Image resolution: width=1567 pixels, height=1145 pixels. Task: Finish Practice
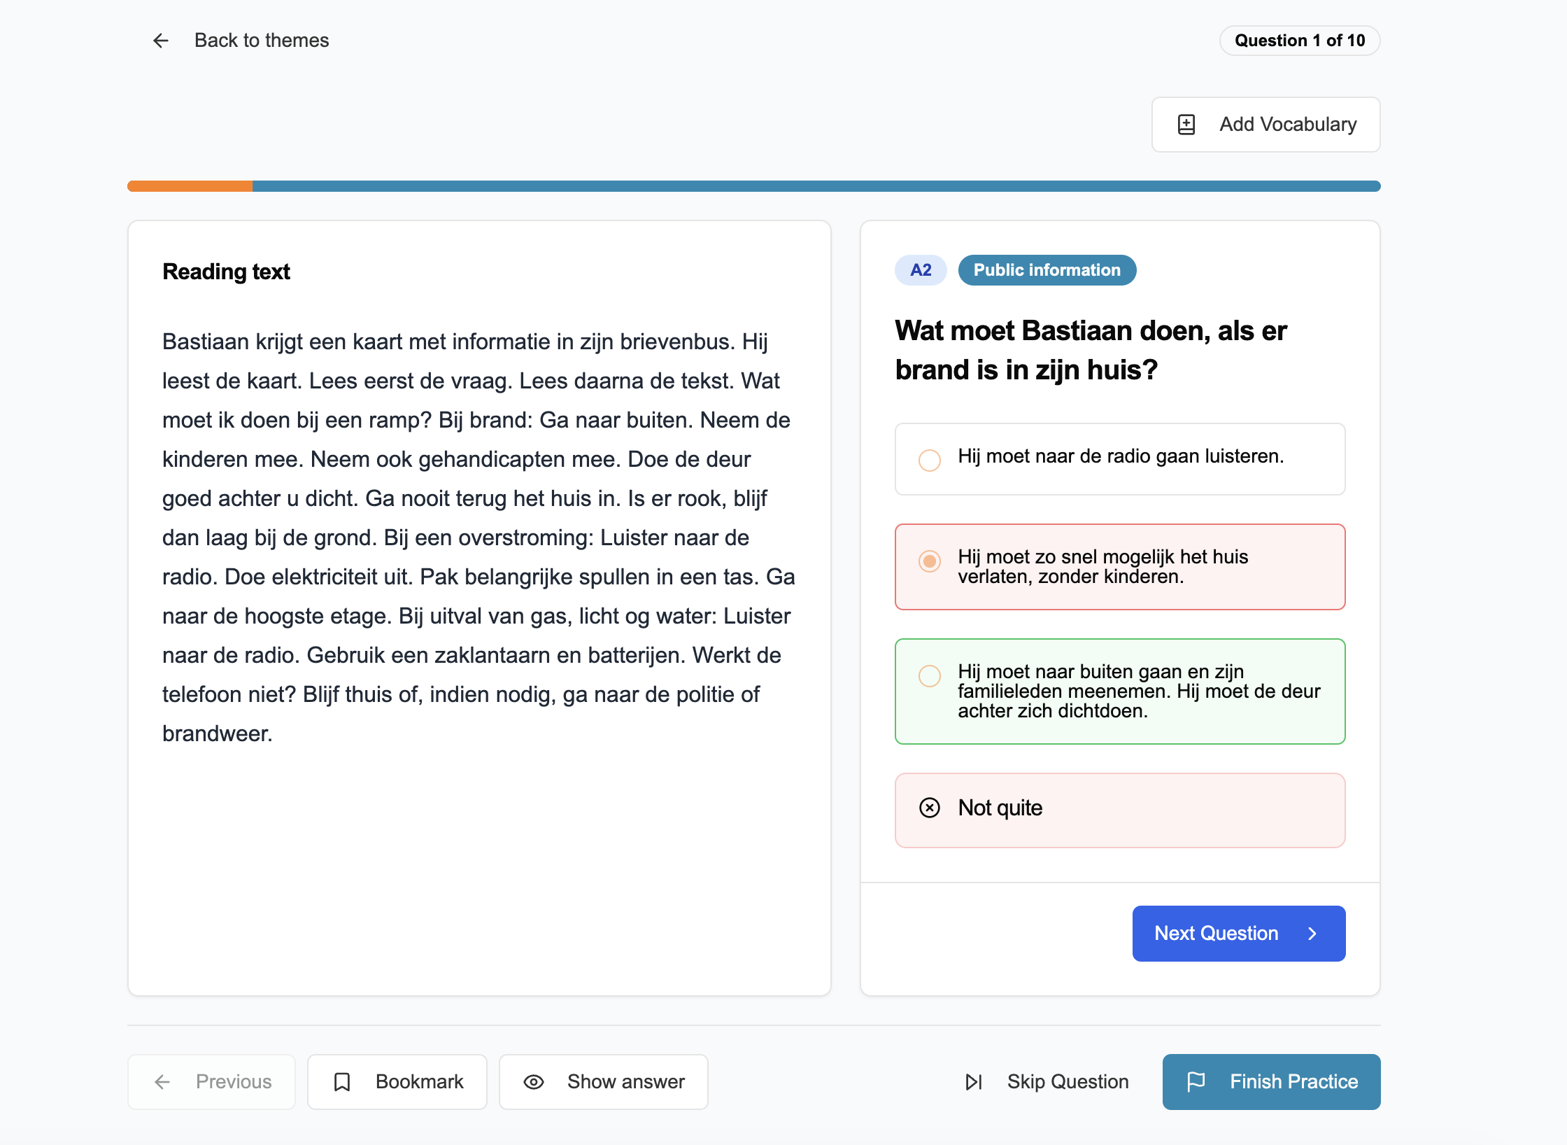tap(1271, 1082)
